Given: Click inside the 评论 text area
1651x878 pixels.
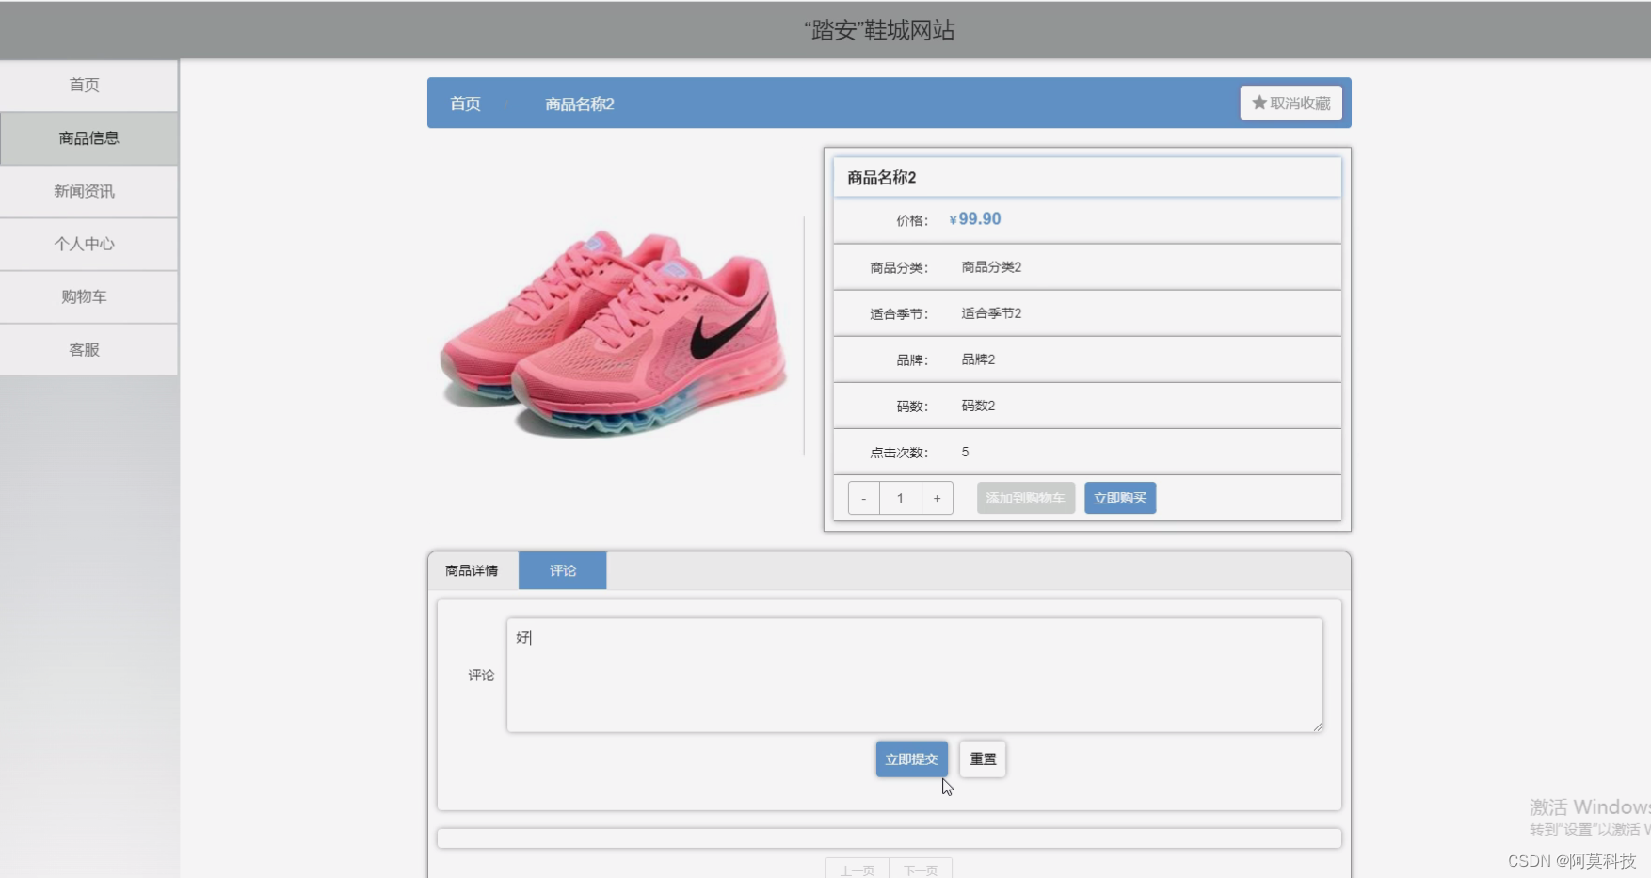Looking at the screenshot, I should [x=914, y=675].
